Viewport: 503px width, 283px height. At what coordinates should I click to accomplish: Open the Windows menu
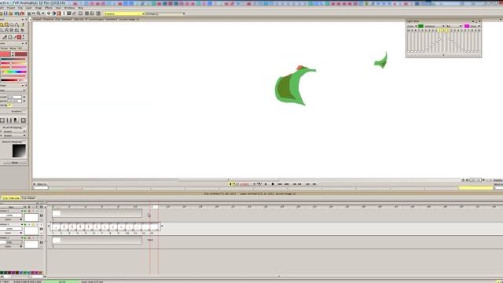(69, 8)
